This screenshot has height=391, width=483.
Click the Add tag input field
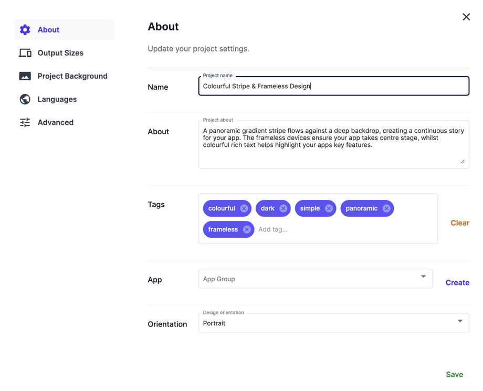pyautogui.click(x=273, y=229)
